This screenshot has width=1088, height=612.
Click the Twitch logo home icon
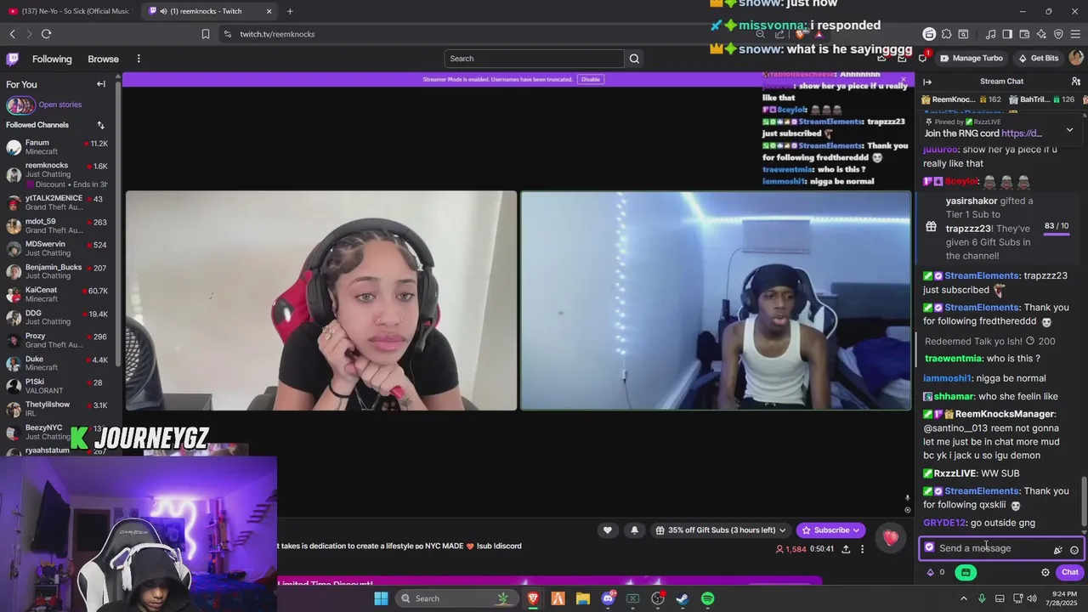[x=13, y=59]
